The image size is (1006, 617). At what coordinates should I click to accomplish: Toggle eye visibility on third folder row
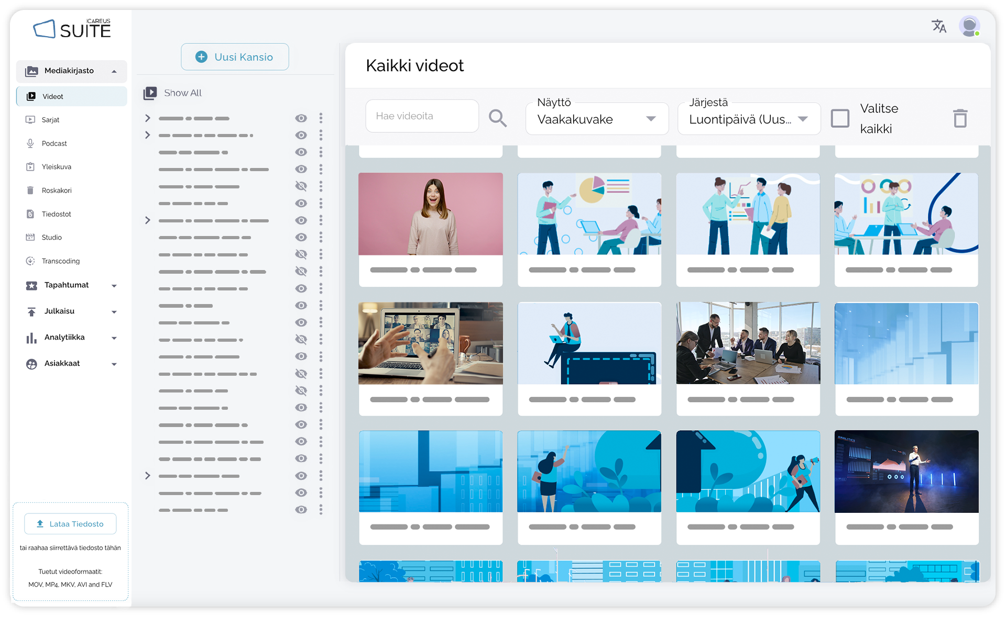[301, 152]
